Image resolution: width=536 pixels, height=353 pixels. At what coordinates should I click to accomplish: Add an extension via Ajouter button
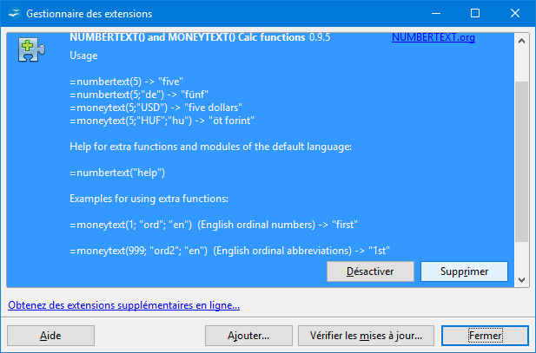pos(248,336)
